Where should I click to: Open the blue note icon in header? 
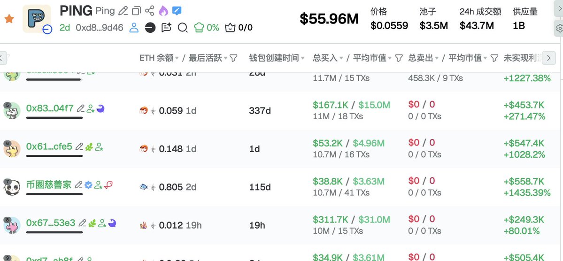177,11
